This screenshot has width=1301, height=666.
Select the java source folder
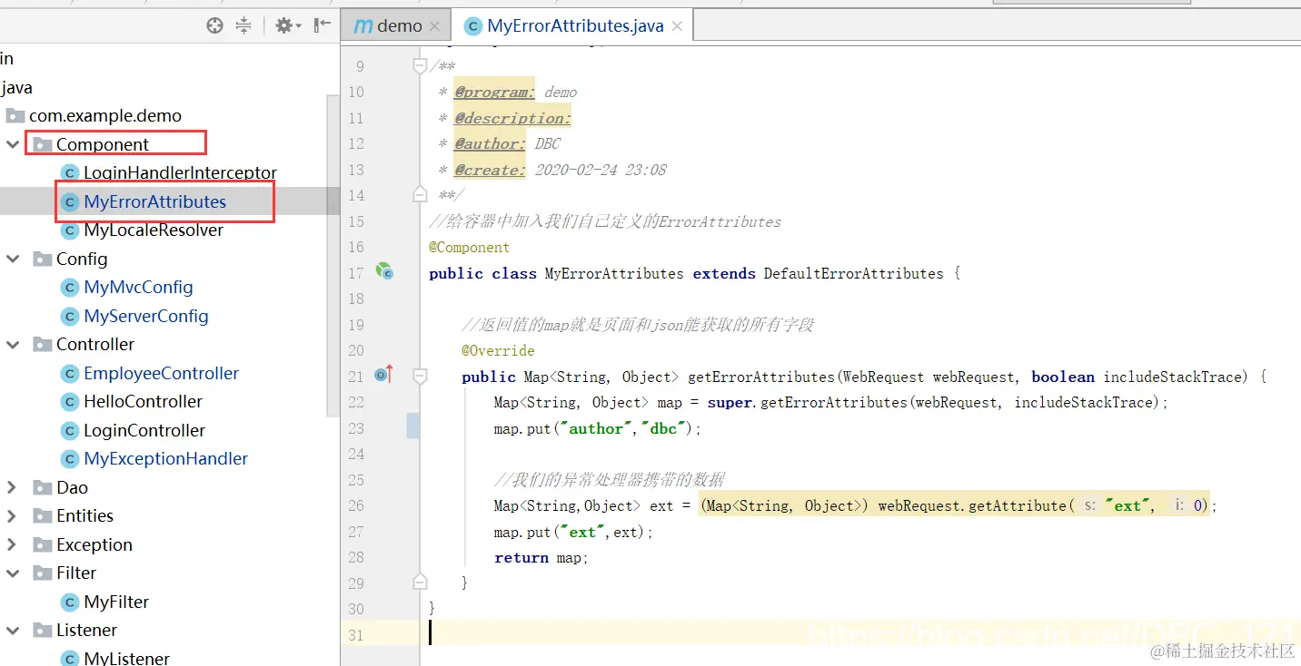point(16,88)
